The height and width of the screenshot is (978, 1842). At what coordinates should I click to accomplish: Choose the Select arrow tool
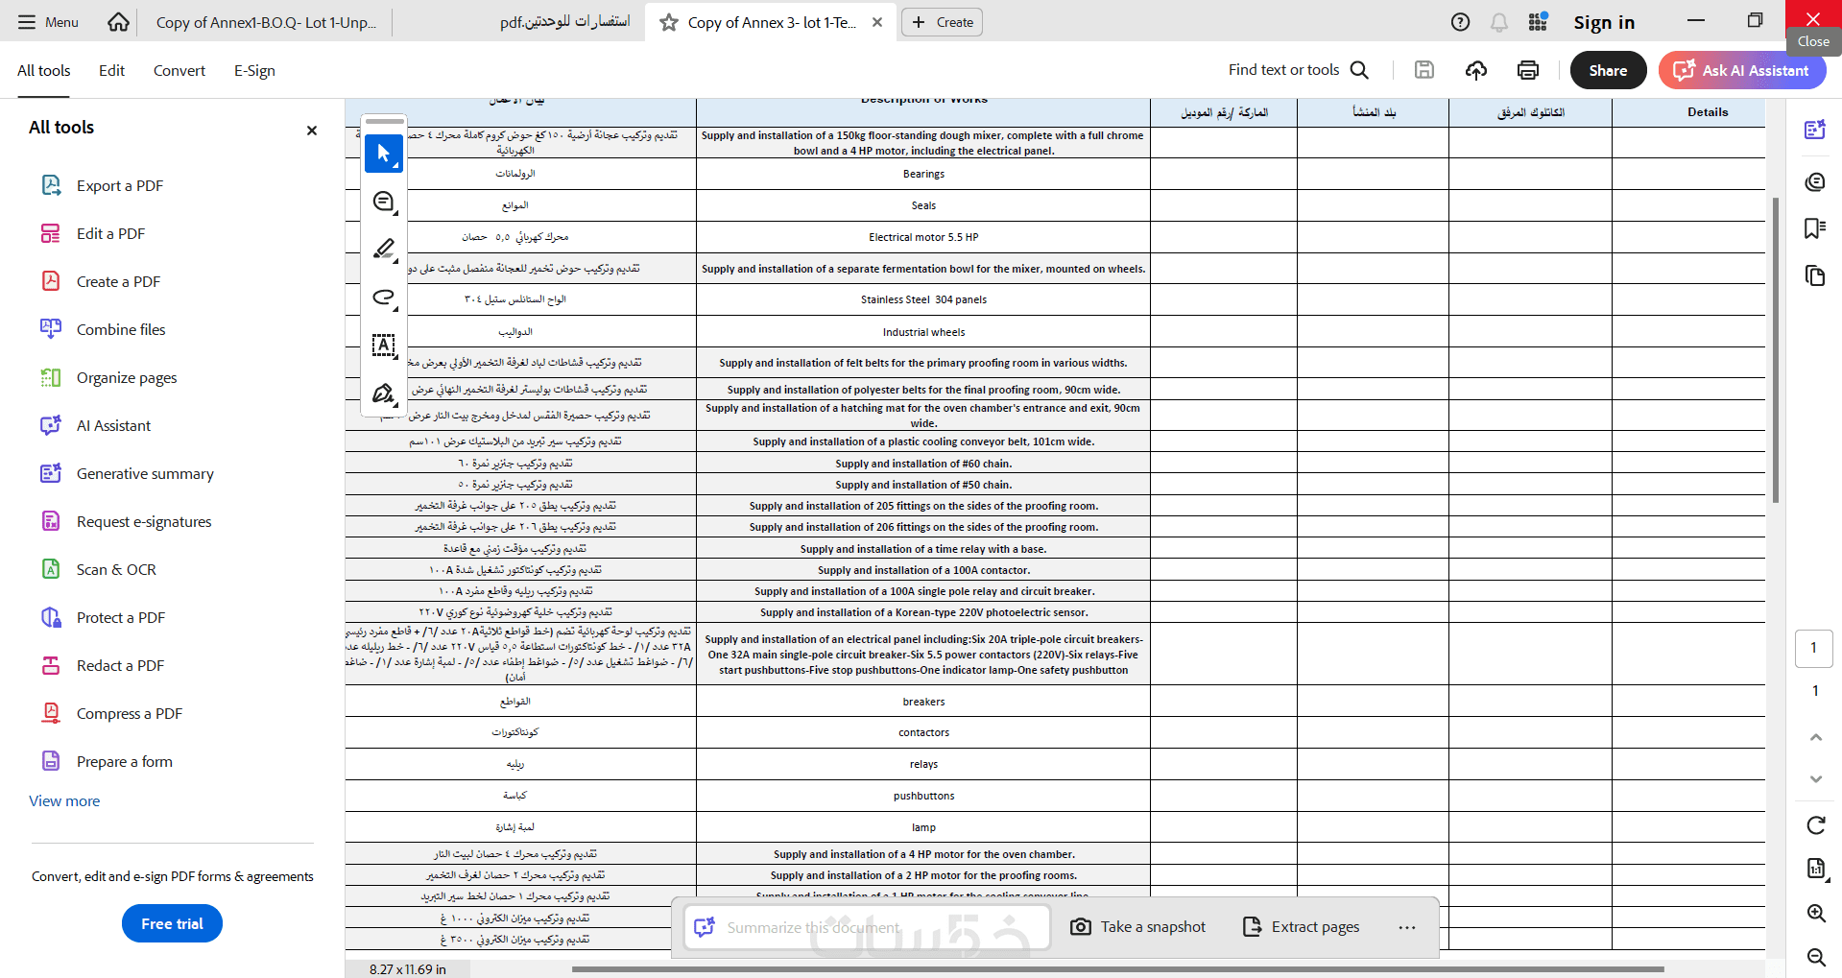pos(384,154)
